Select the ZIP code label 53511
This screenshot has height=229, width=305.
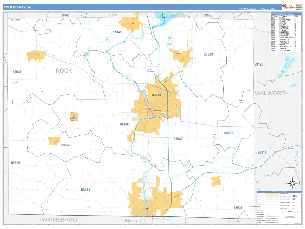click(86, 190)
